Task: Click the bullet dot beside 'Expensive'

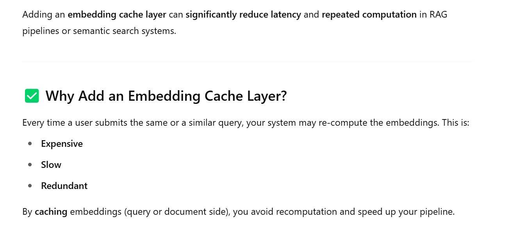Action: [30, 144]
